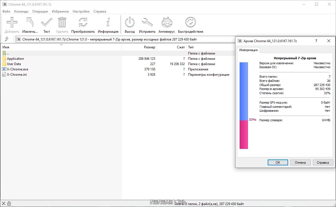This screenshot has width=336, height=207.
Task: Open the Файл menu
Action: coord(6,11)
